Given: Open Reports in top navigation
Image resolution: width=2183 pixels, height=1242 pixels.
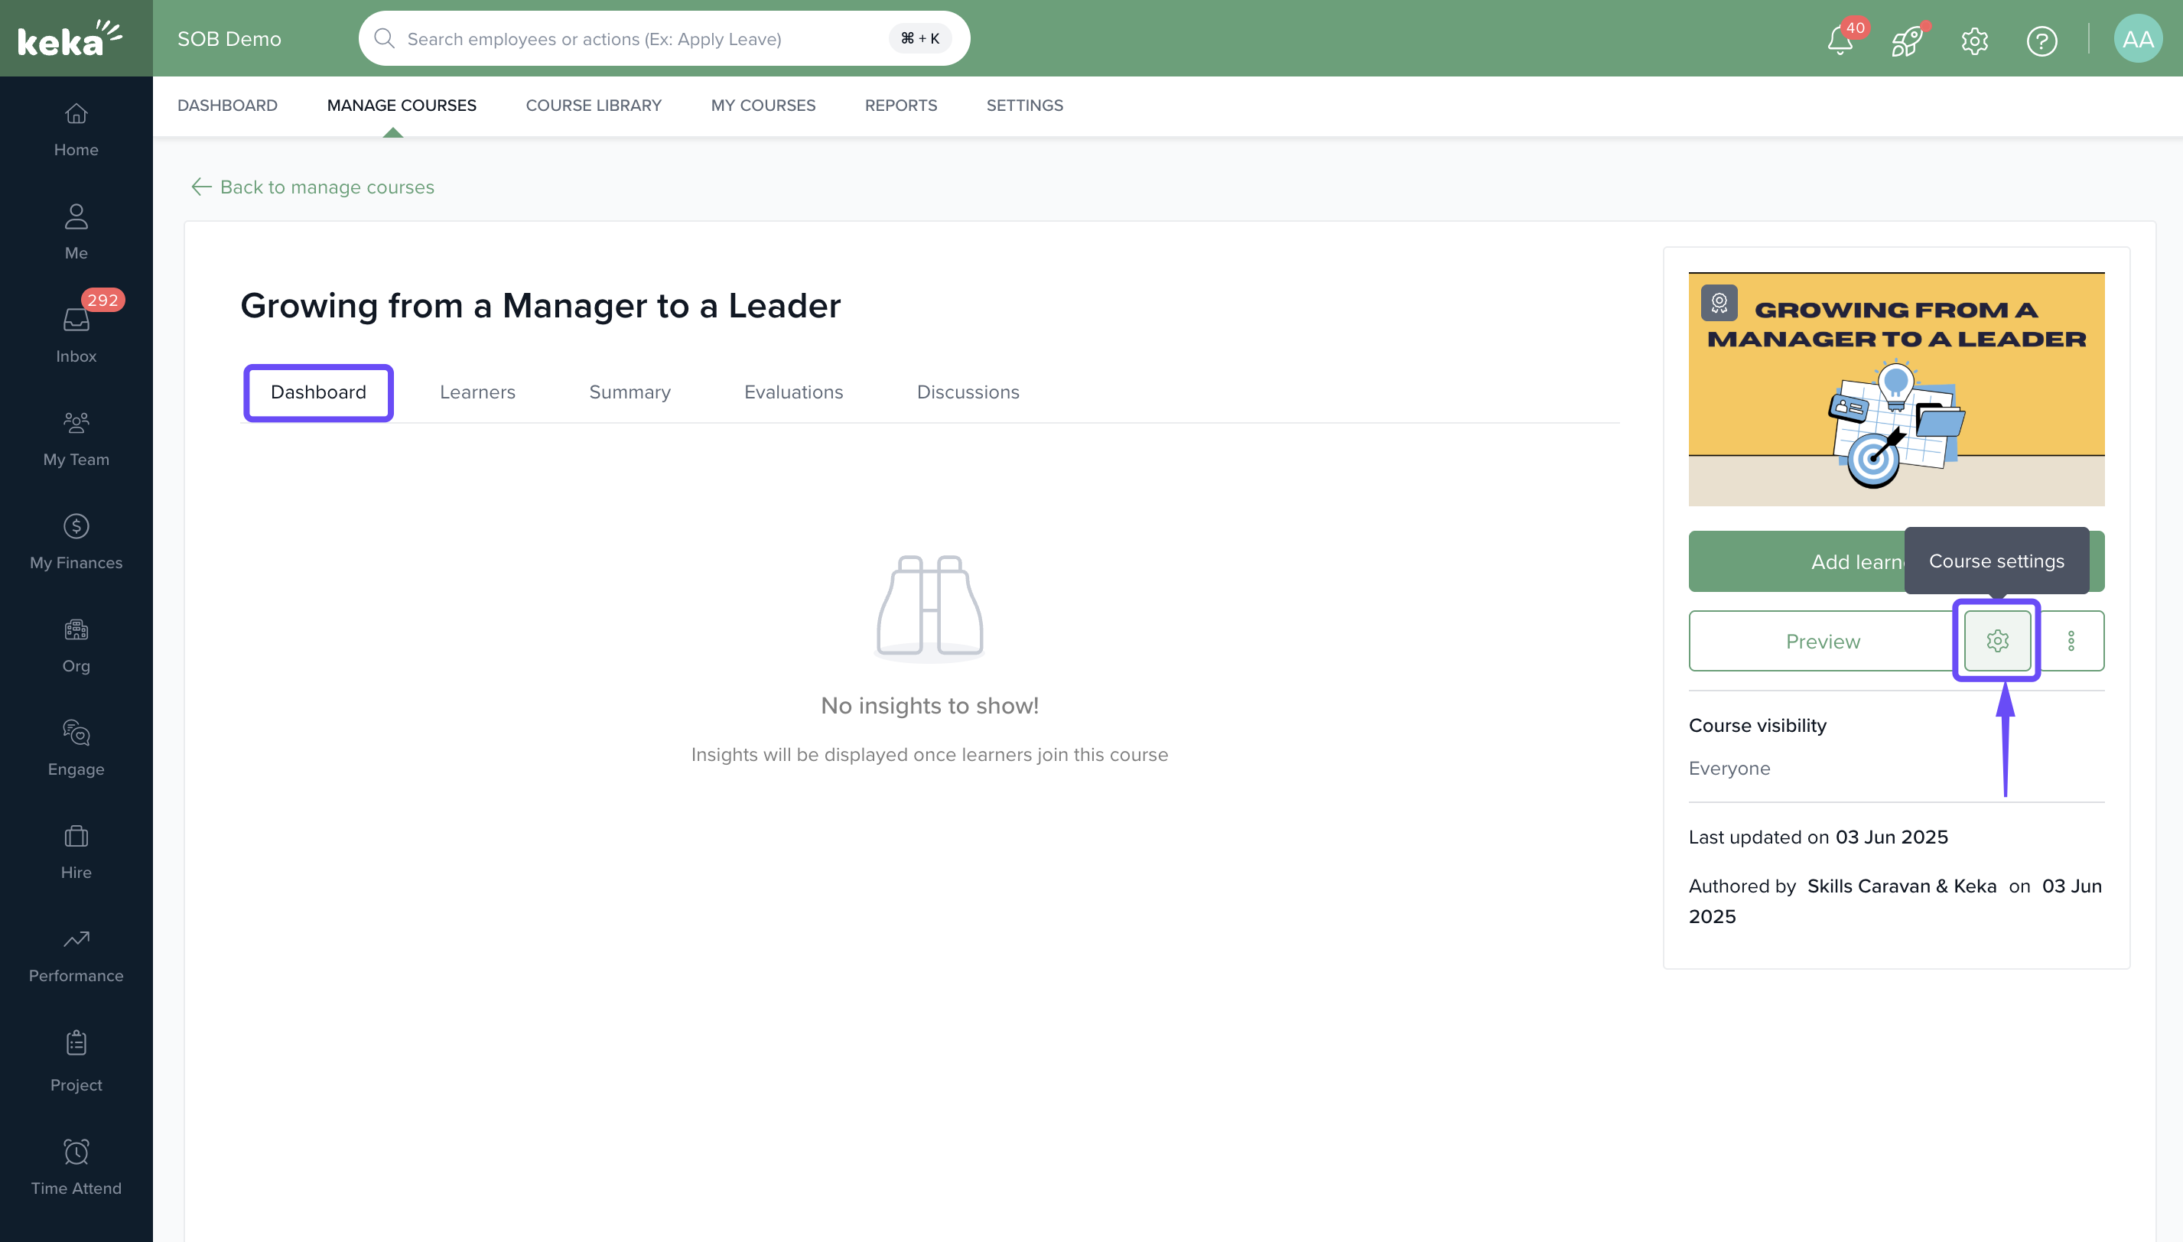Looking at the screenshot, I should tap(900, 105).
